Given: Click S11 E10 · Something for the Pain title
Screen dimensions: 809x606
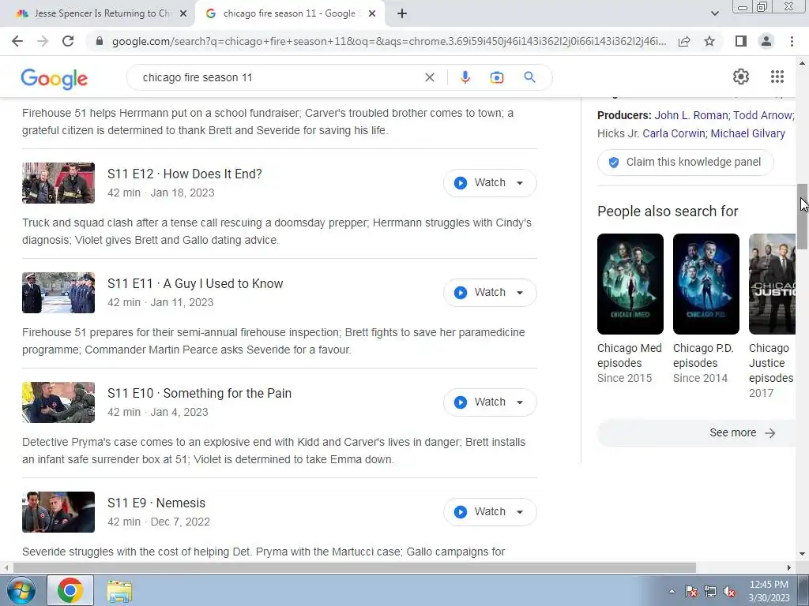Looking at the screenshot, I should coord(200,394).
